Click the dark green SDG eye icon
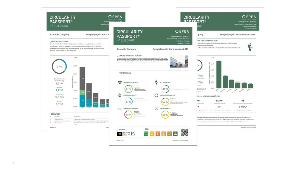 [x=175, y=133]
